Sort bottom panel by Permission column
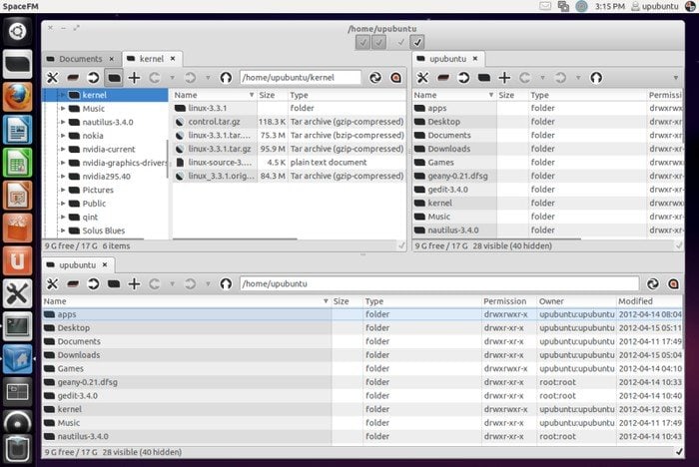Screen dimensions: 699x467 tap(508, 301)
